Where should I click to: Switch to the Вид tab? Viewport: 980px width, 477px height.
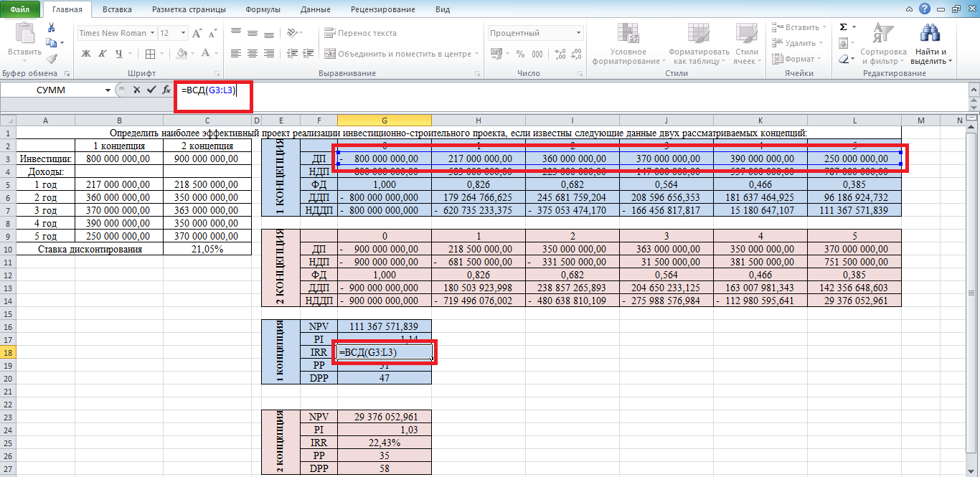point(443,9)
